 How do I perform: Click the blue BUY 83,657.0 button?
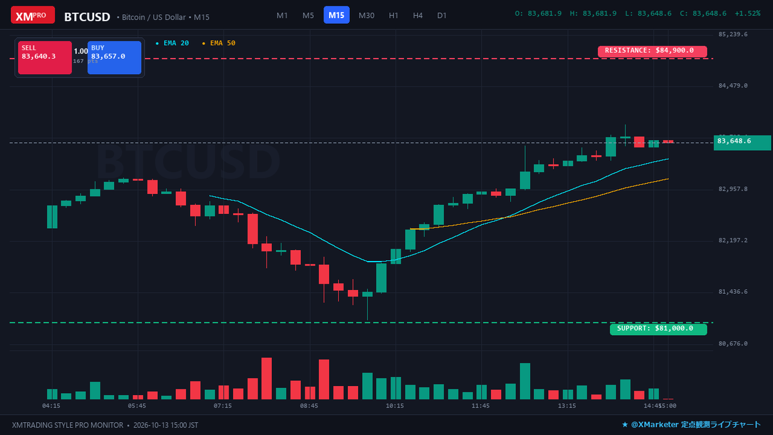pos(114,57)
